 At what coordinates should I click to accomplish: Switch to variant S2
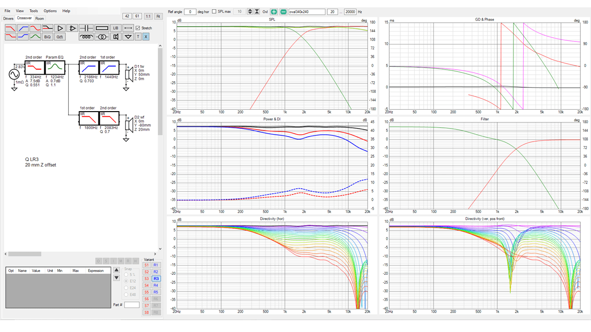147,272
